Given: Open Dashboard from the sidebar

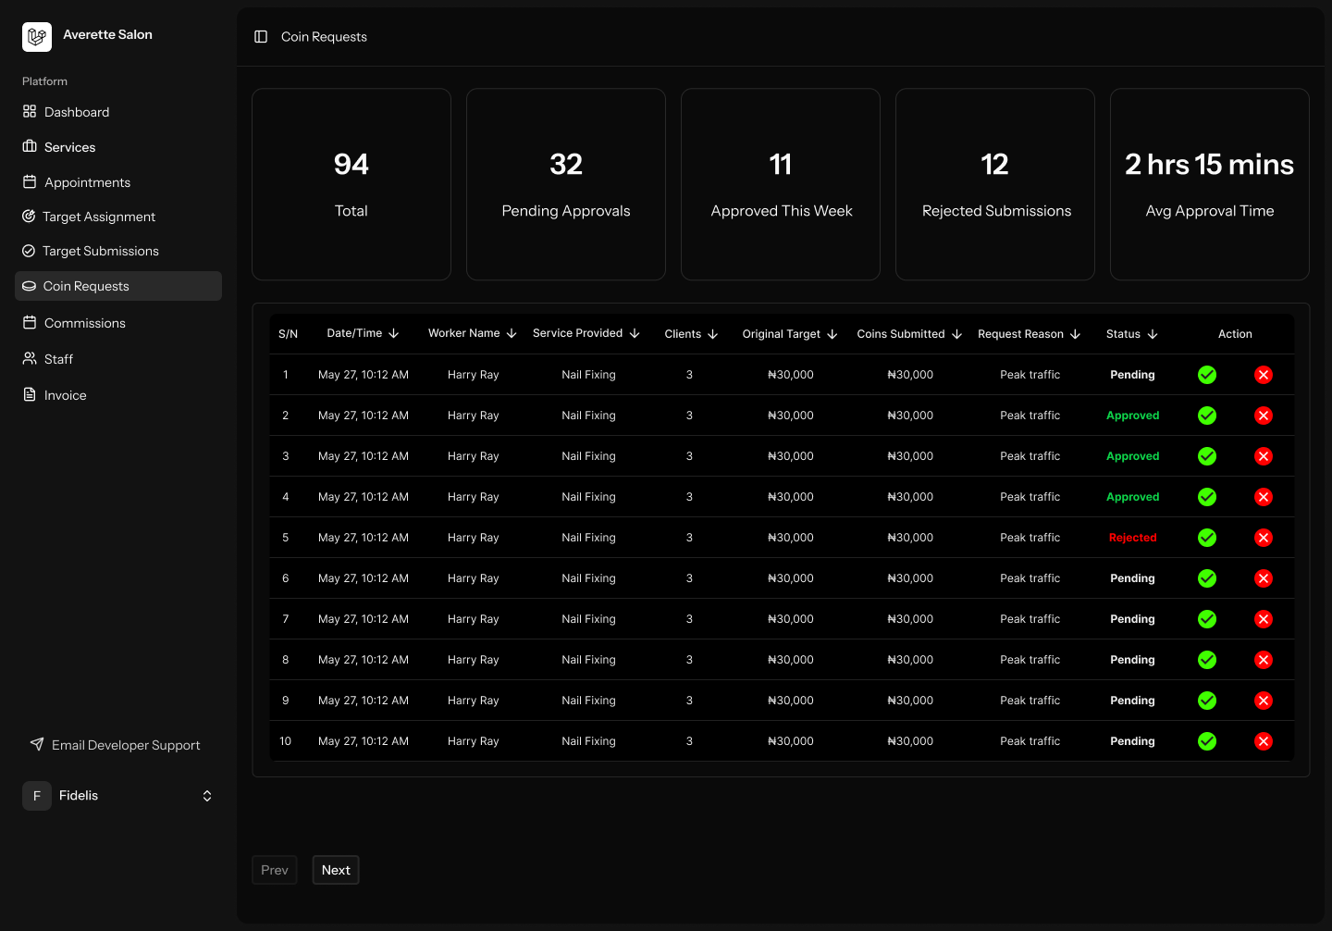Looking at the screenshot, I should [x=77, y=112].
